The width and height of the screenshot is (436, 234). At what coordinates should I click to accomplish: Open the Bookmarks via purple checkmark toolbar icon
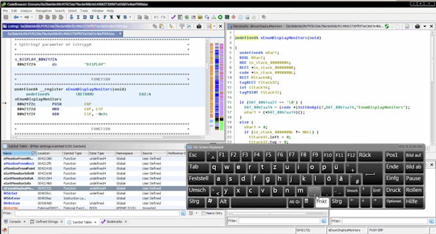173,17
